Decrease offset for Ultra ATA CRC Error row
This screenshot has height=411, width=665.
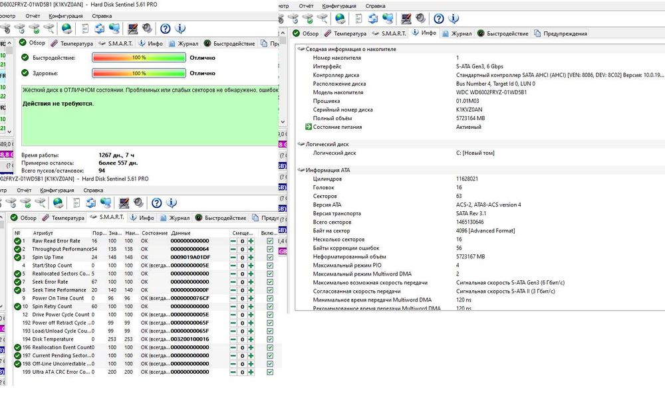(x=233, y=372)
